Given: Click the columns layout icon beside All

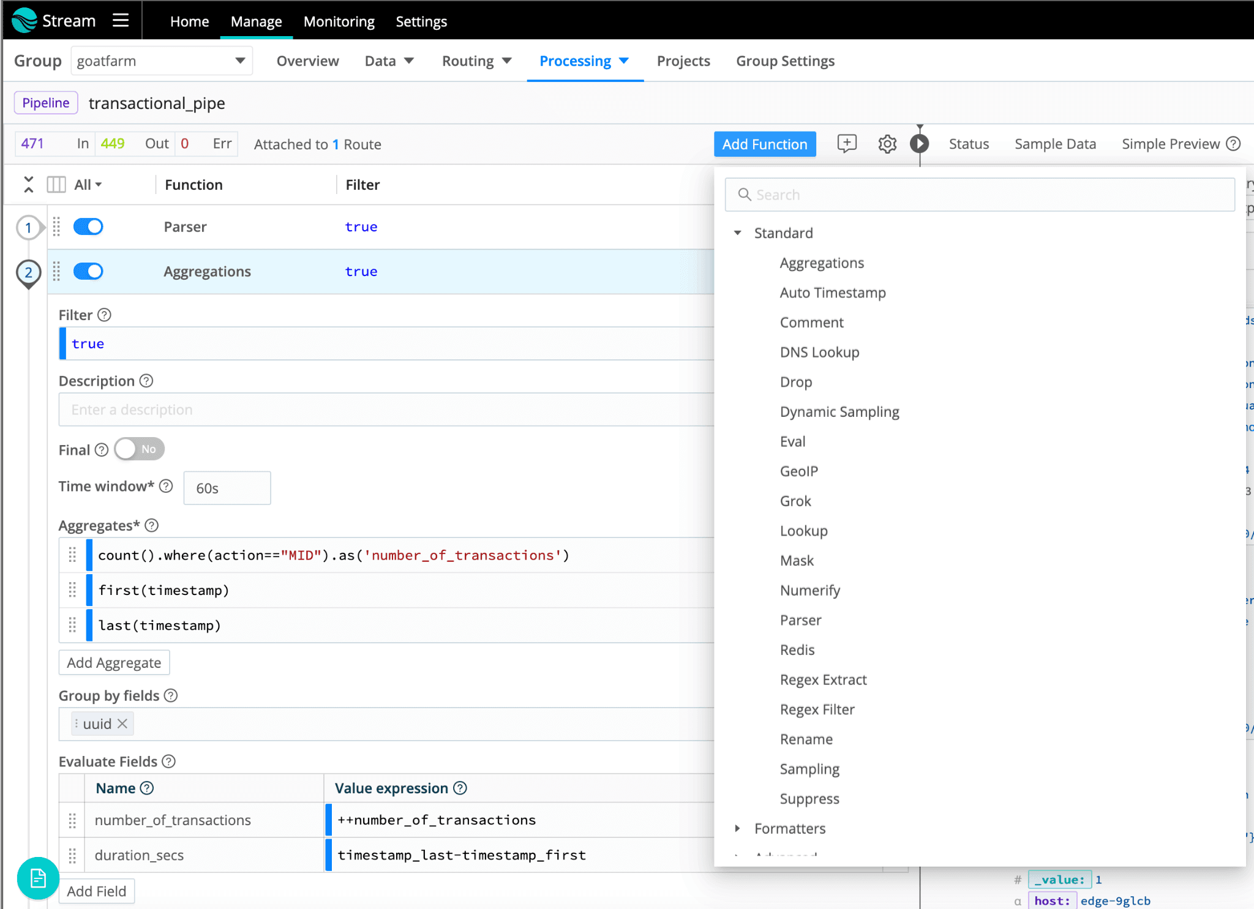Looking at the screenshot, I should click(56, 184).
